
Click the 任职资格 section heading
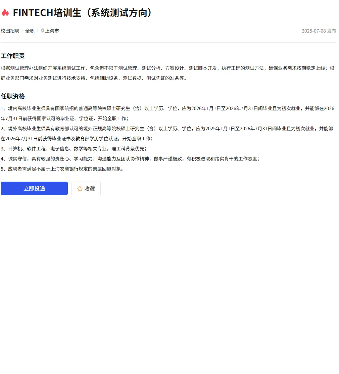[x=13, y=96]
